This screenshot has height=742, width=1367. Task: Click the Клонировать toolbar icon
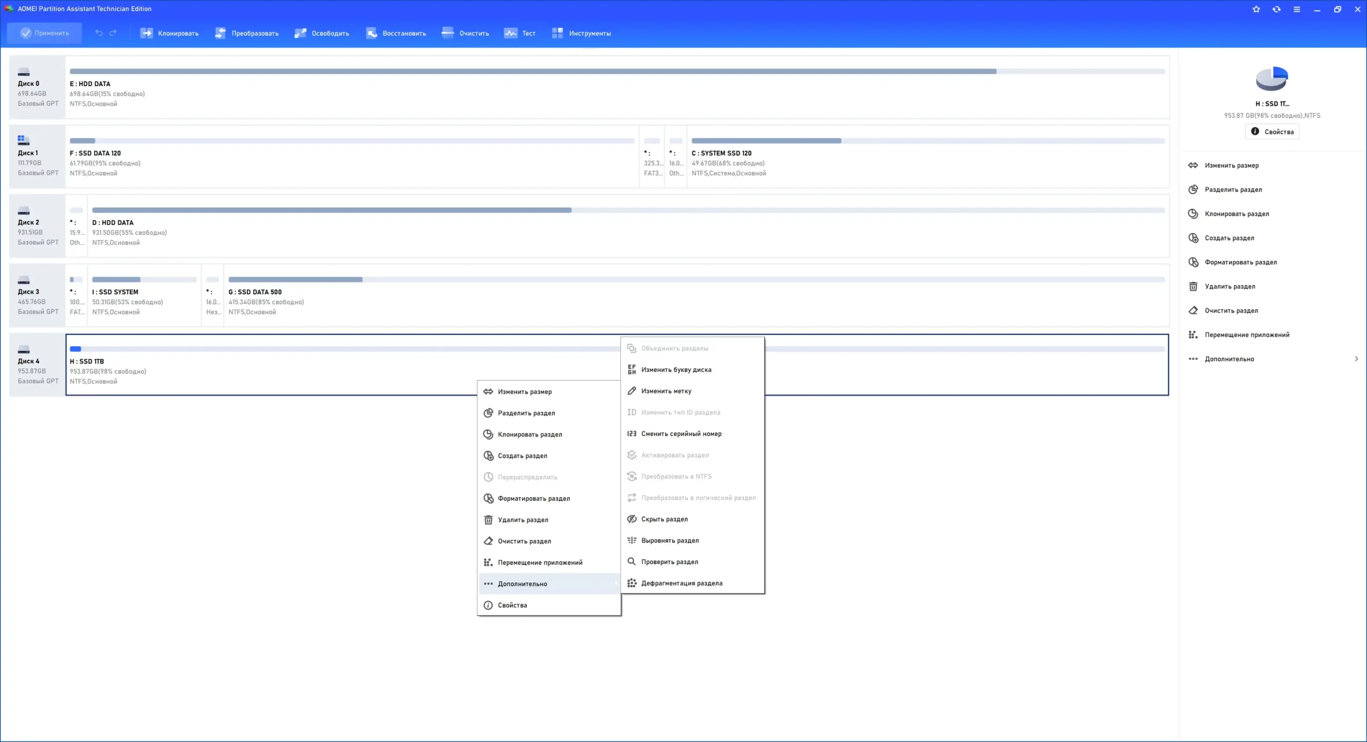point(146,33)
